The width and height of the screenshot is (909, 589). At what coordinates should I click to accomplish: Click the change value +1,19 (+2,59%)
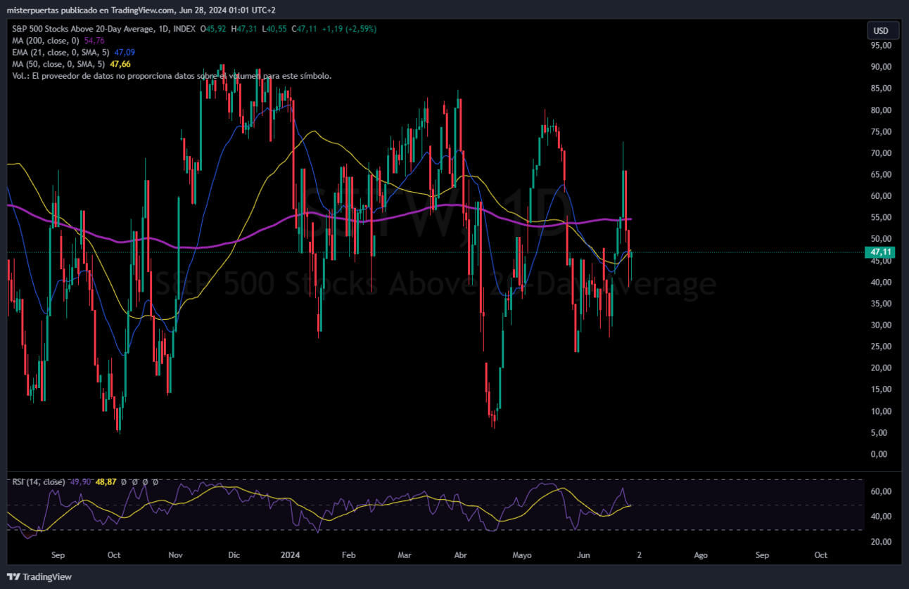(x=350, y=30)
